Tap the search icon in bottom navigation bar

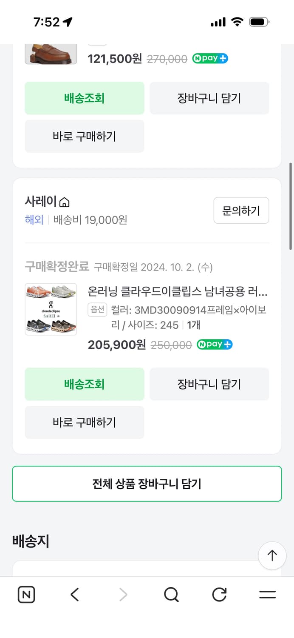171,595
